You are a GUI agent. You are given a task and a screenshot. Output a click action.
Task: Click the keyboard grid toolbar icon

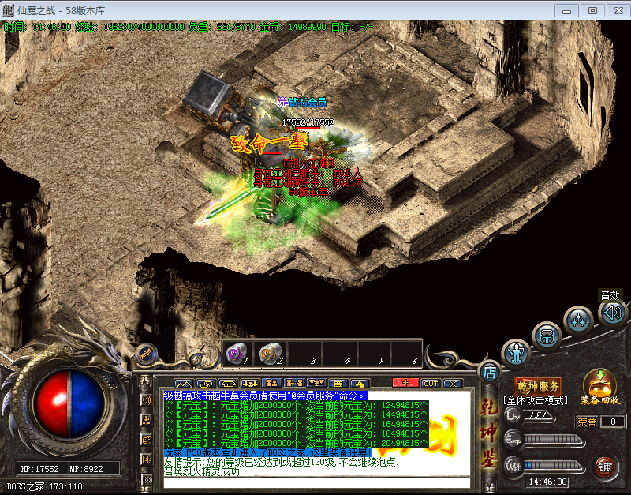pos(338,384)
